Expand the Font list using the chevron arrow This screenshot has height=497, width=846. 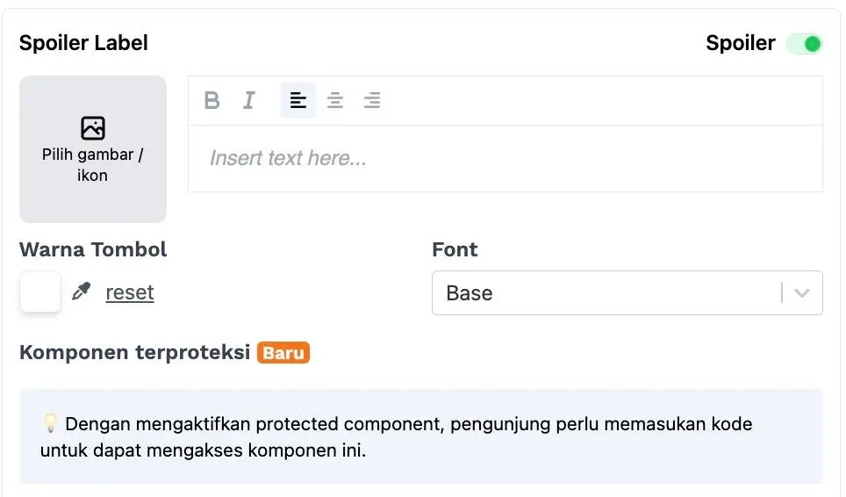click(801, 293)
